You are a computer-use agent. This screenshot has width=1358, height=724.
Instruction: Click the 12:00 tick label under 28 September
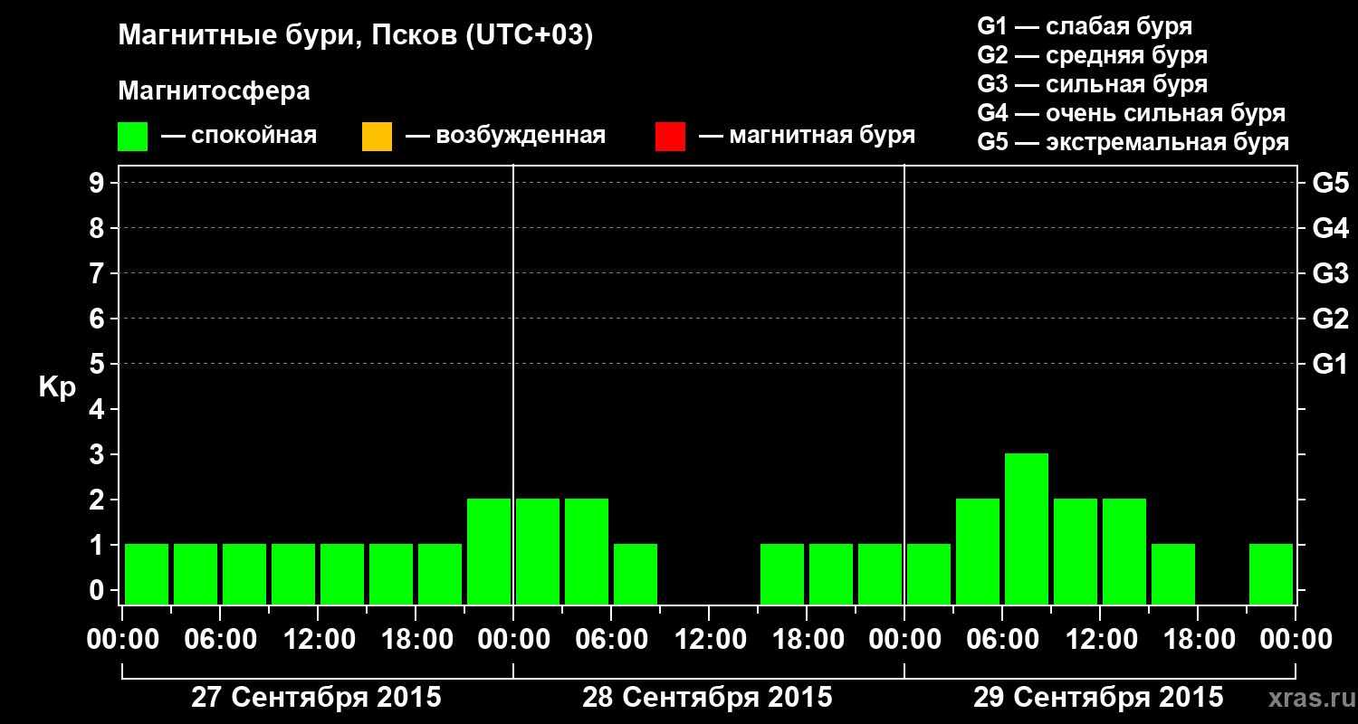pyautogui.click(x=709, y=640)
